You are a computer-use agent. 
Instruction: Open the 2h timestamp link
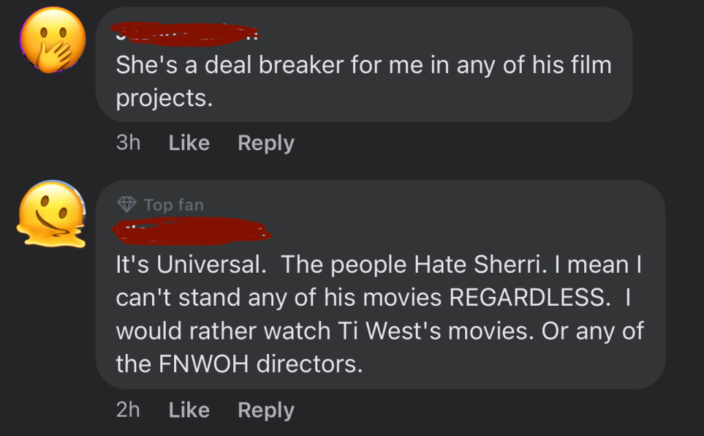(128, 410)
